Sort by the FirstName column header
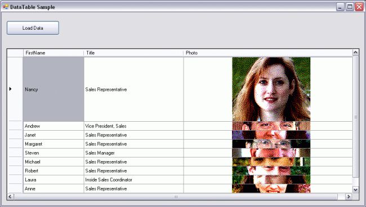Screen dimensions: 366x207 point(53,53)
